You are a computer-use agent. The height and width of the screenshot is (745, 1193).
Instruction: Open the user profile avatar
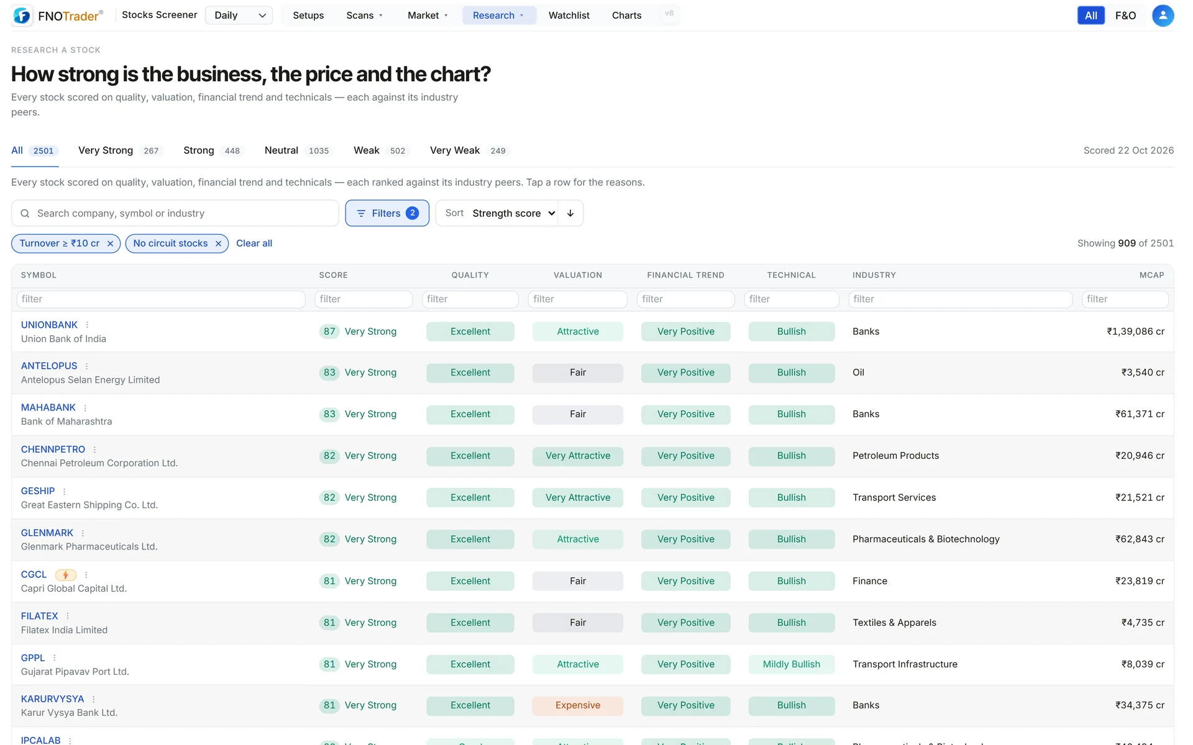[1163, 16]
